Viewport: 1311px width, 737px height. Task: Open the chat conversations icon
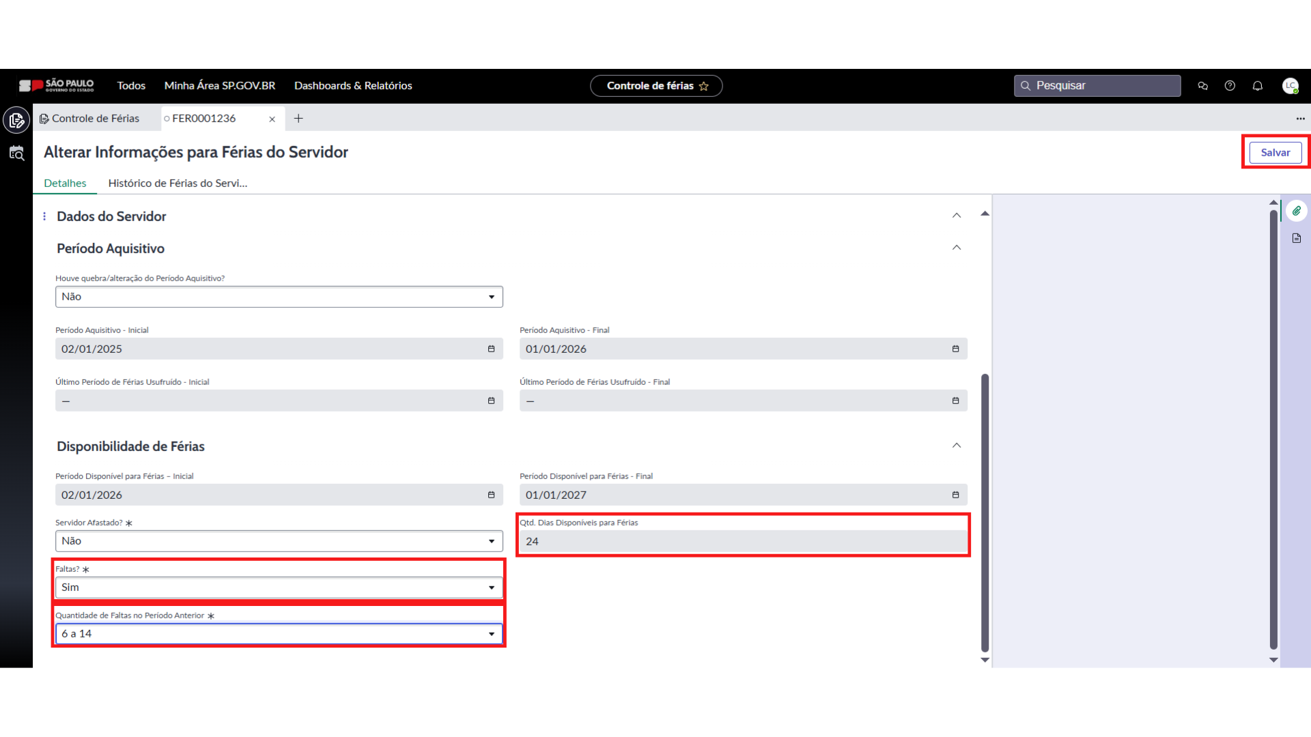click(x=1202, y=86)
